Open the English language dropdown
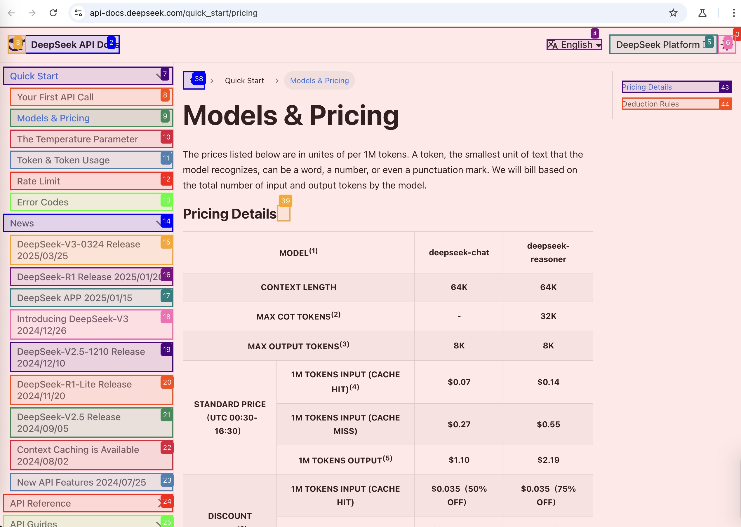 pos(574,44)
